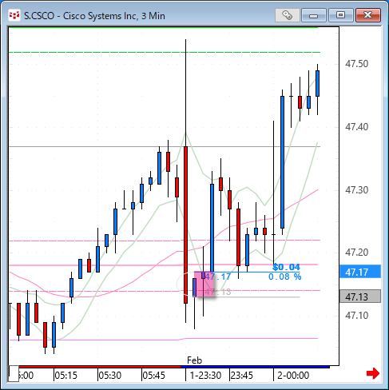
Task: Click the green dashed horizontal line
Action: pyautogui.click(x=165, y=53)
